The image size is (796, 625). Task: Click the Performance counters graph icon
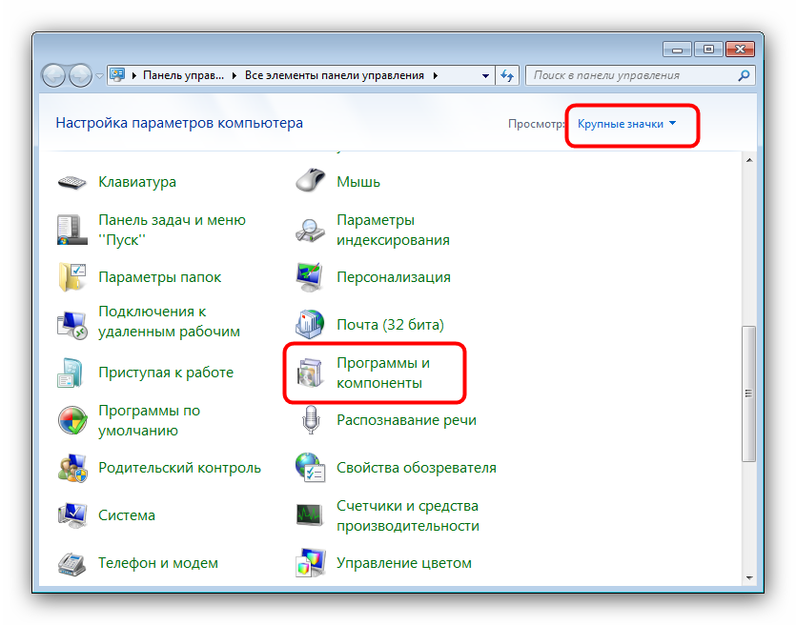click(x=310, y=515)
